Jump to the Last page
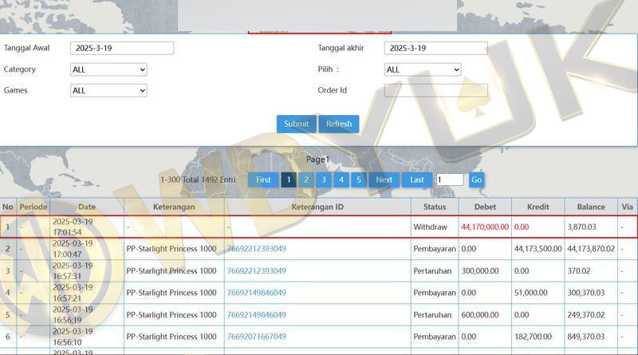638x355 pixels. click(416, 180)
